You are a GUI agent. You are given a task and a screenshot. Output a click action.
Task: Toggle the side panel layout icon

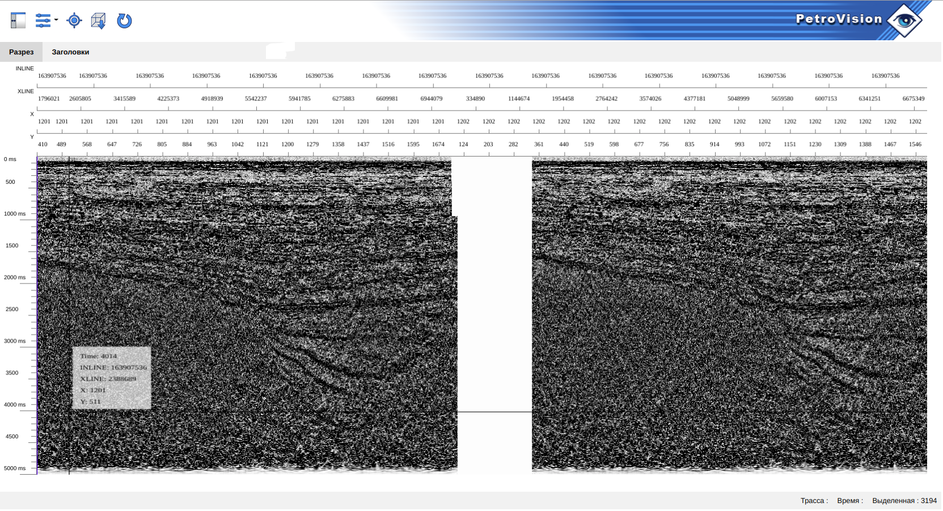point(18,20)
